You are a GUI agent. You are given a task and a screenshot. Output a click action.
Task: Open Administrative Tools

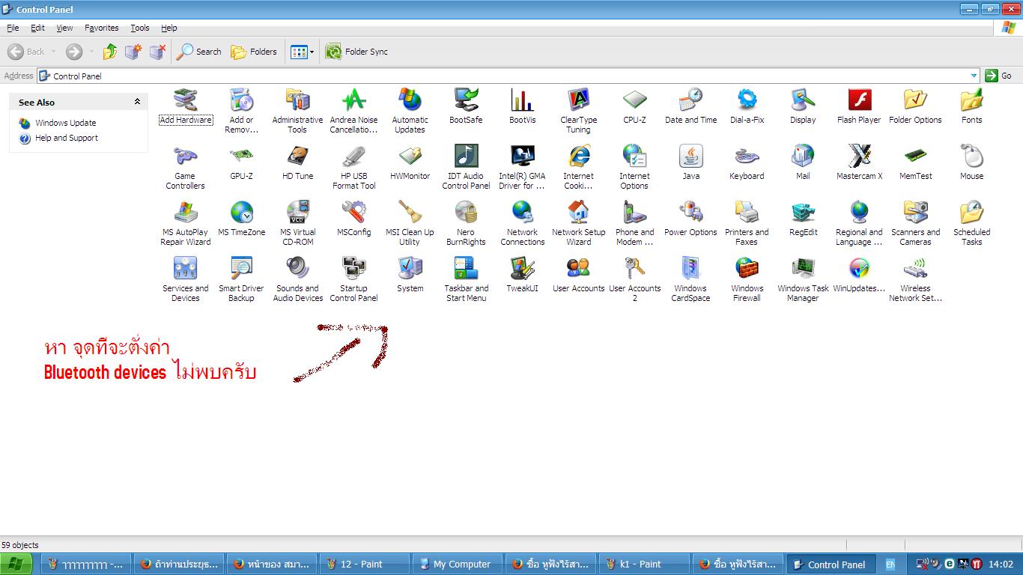click(x=297, y=112)
